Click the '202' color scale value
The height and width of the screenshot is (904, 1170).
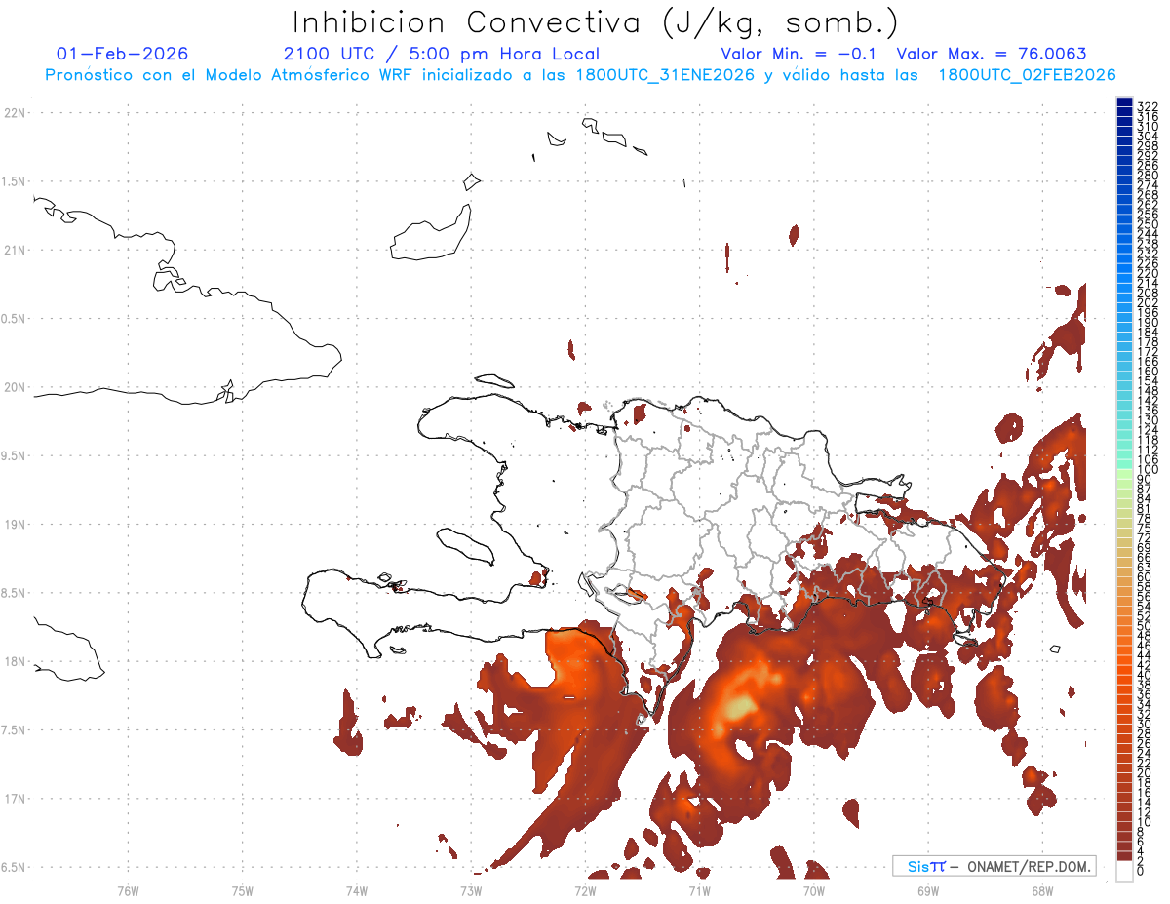[1147, 303]
